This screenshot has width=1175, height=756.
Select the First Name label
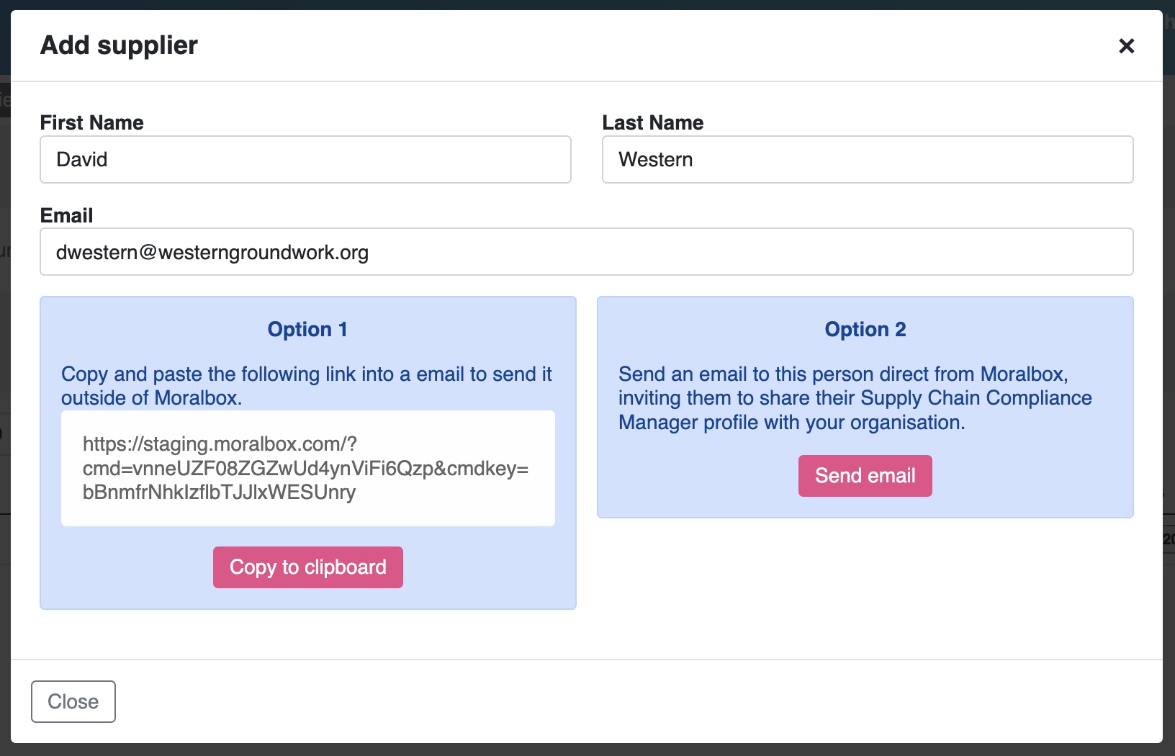tap(91, 122)
